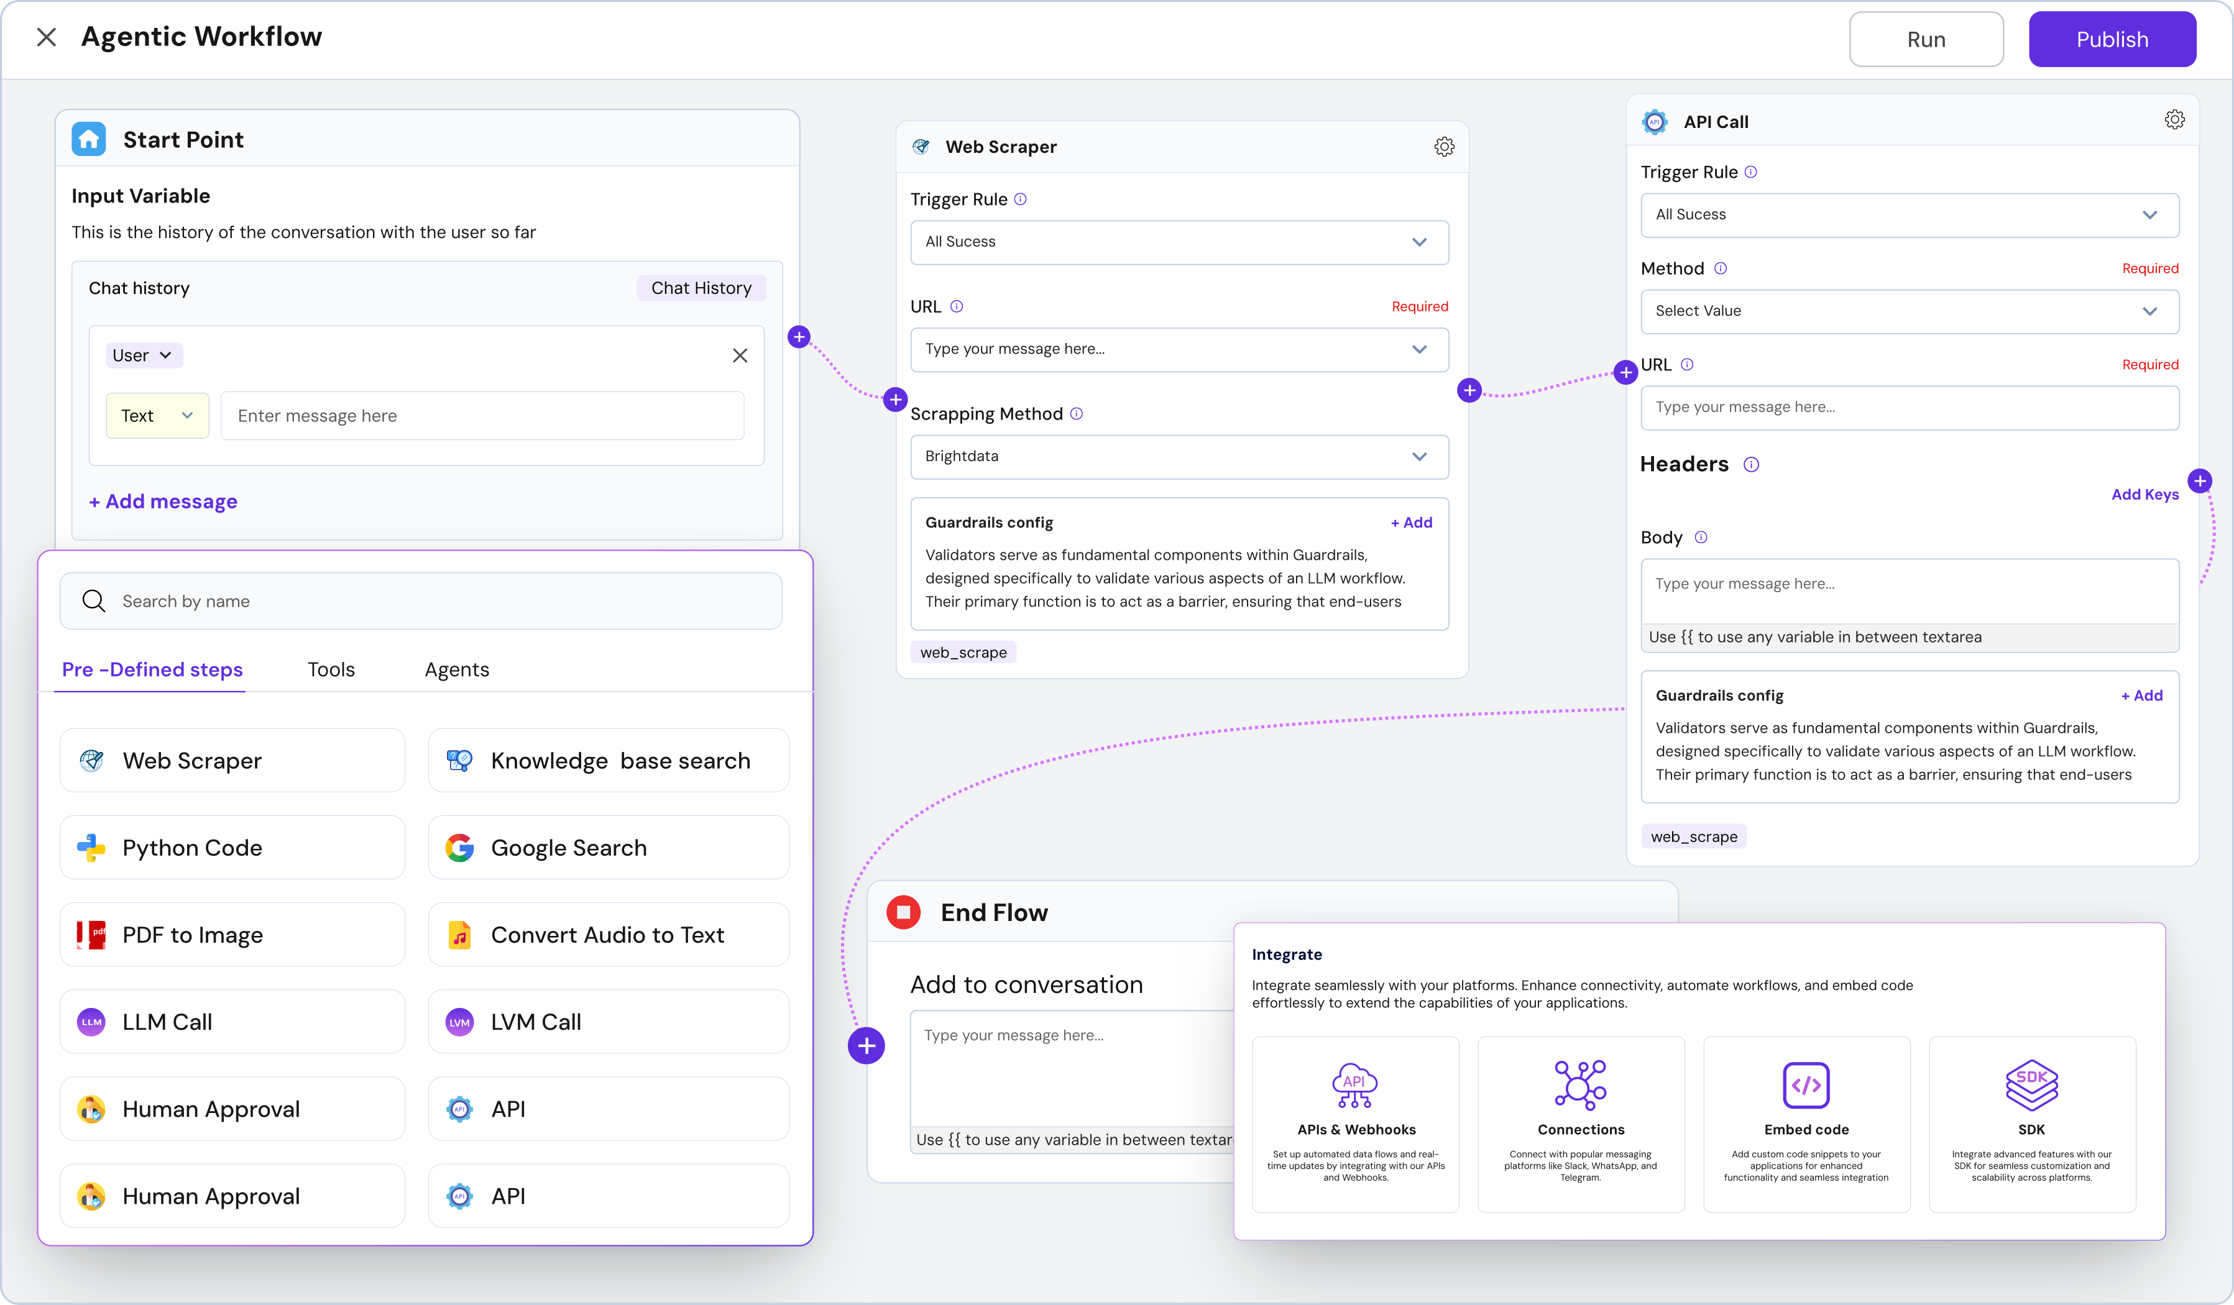Click the Chat History tag
Image resolution: width=2234 pixels, height=1305 pixels.
pos(701,288)
